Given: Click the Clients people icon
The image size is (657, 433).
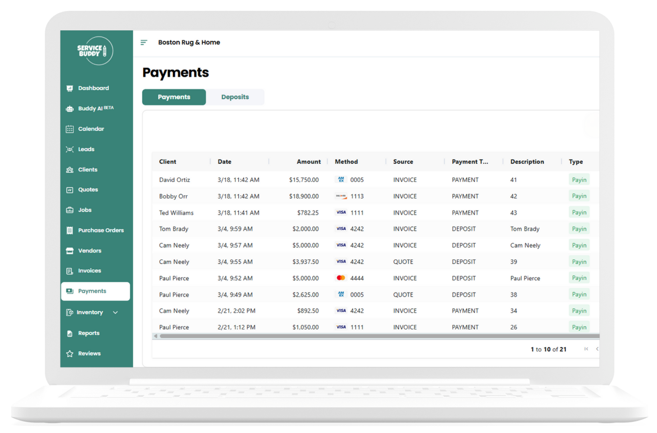Looking at the screenshot, I should (x=70, y=170).
